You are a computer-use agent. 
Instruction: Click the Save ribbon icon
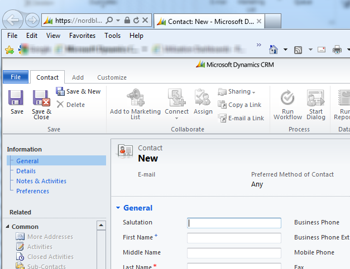16,98
